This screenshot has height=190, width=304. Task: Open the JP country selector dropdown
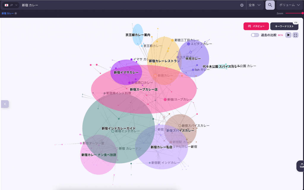coord(11,5)
